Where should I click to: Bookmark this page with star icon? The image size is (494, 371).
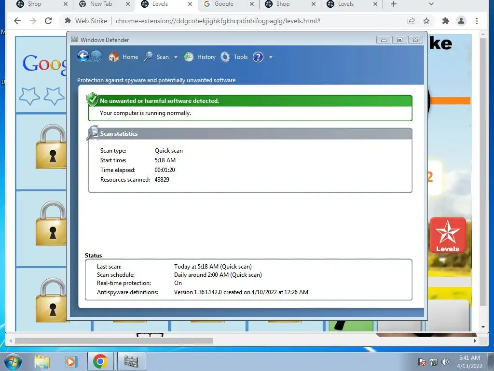[426, 21]
